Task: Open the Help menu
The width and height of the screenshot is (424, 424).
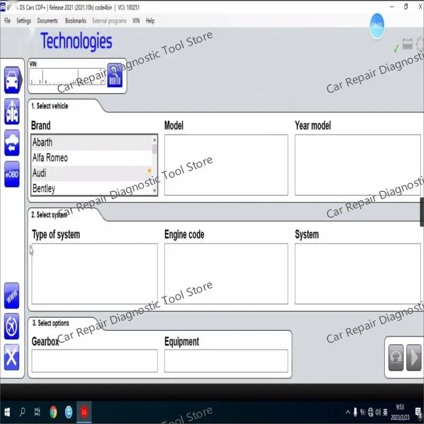Action: click(x=150, y=21)
